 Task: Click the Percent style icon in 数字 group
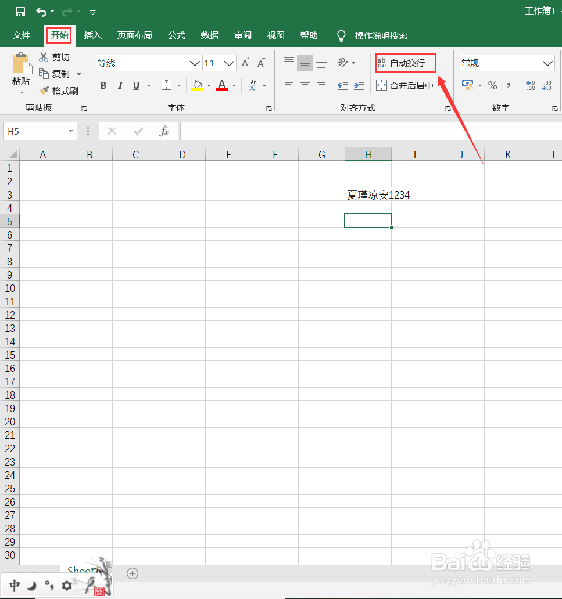pos(492,85)
